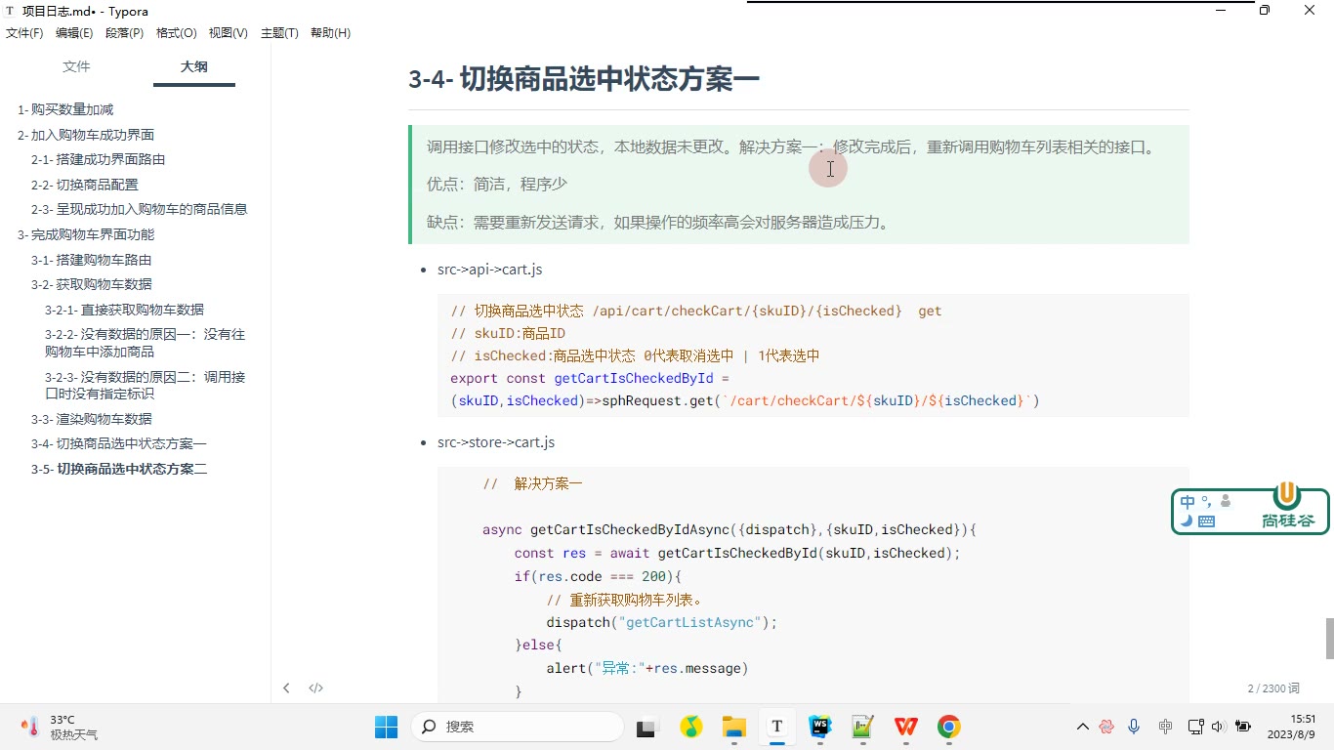Toggle punctuation mode on the IME bar

pos(1207,501)
